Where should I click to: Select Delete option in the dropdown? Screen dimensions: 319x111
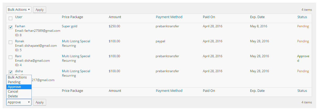(19, 96)
